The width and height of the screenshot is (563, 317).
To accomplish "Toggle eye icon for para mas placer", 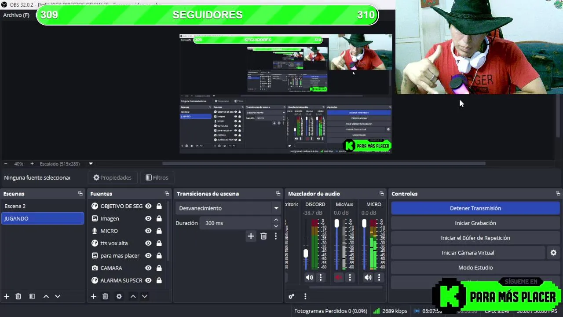I will 148,255.
